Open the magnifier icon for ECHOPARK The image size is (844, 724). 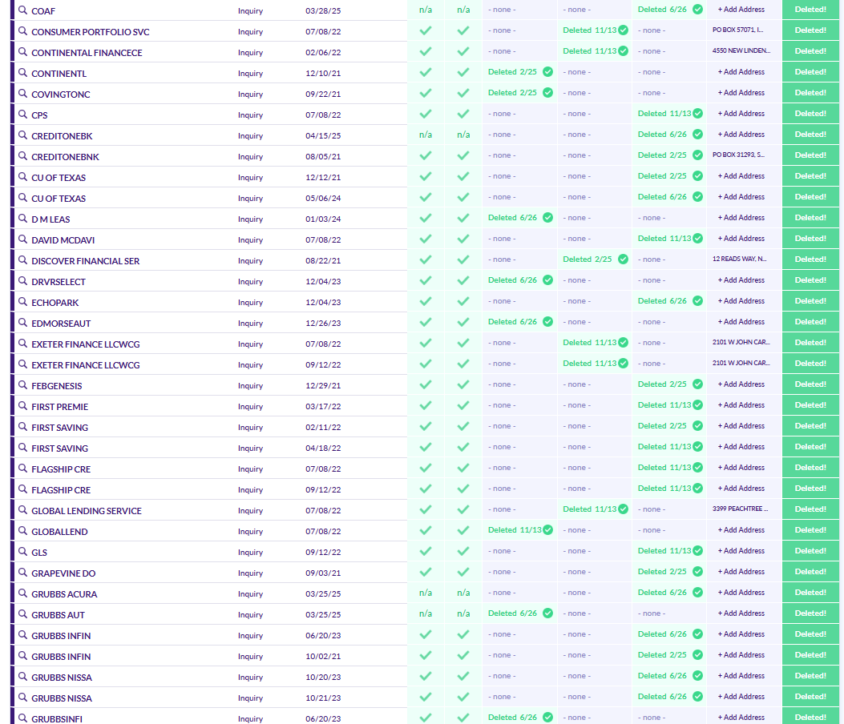point(23,302)
